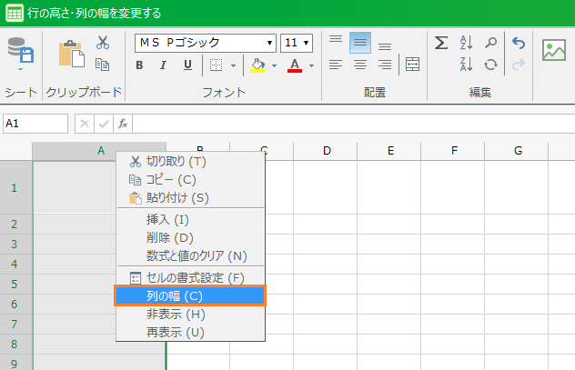Image resolution: width=575 pixels, height=370 pixels.
Task: Open the font color dropdown arrow
Action: pyautogui.click(x=312, y=66)
